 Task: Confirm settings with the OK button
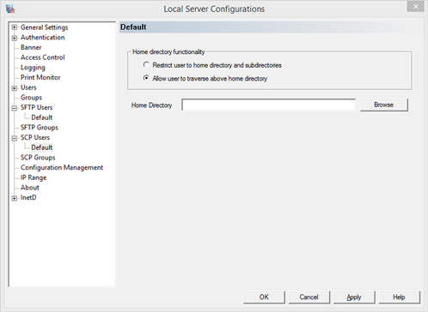tap(264, 297)
